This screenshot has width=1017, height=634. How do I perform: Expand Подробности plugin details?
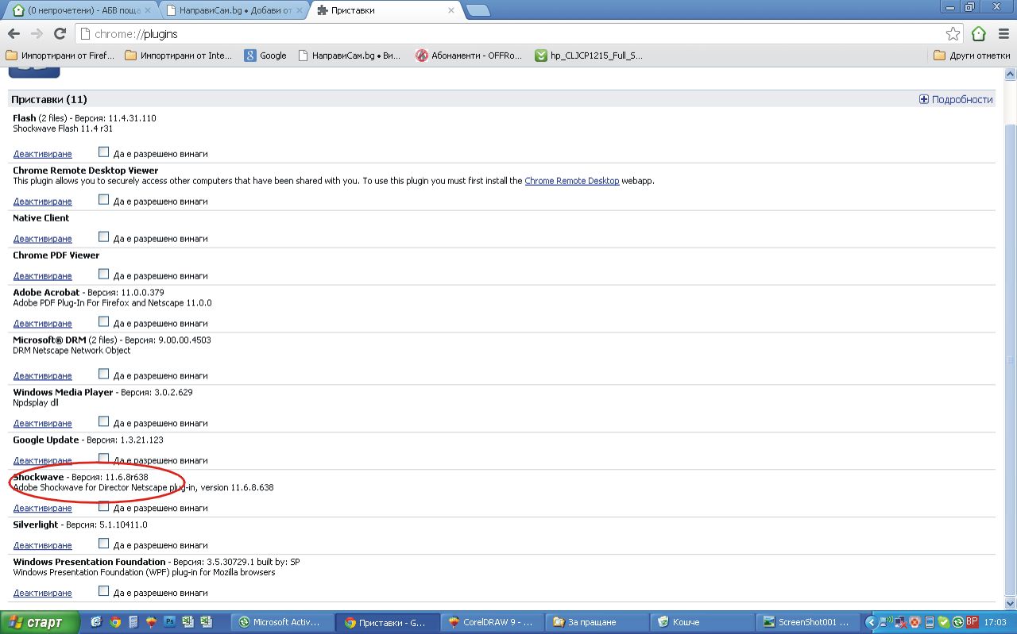(956, 99)
